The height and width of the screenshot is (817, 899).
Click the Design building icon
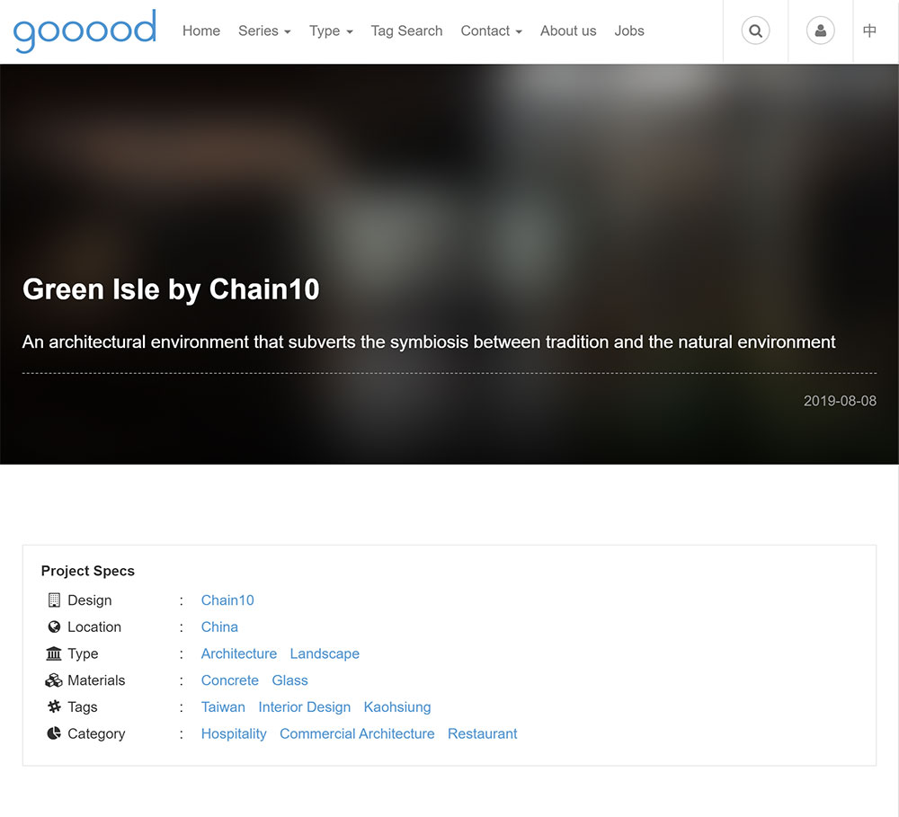(54, 600)
